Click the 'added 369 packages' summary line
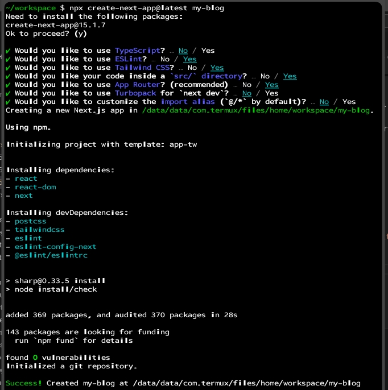This screenshot has height=390, width=388. (x=121, y=315)
